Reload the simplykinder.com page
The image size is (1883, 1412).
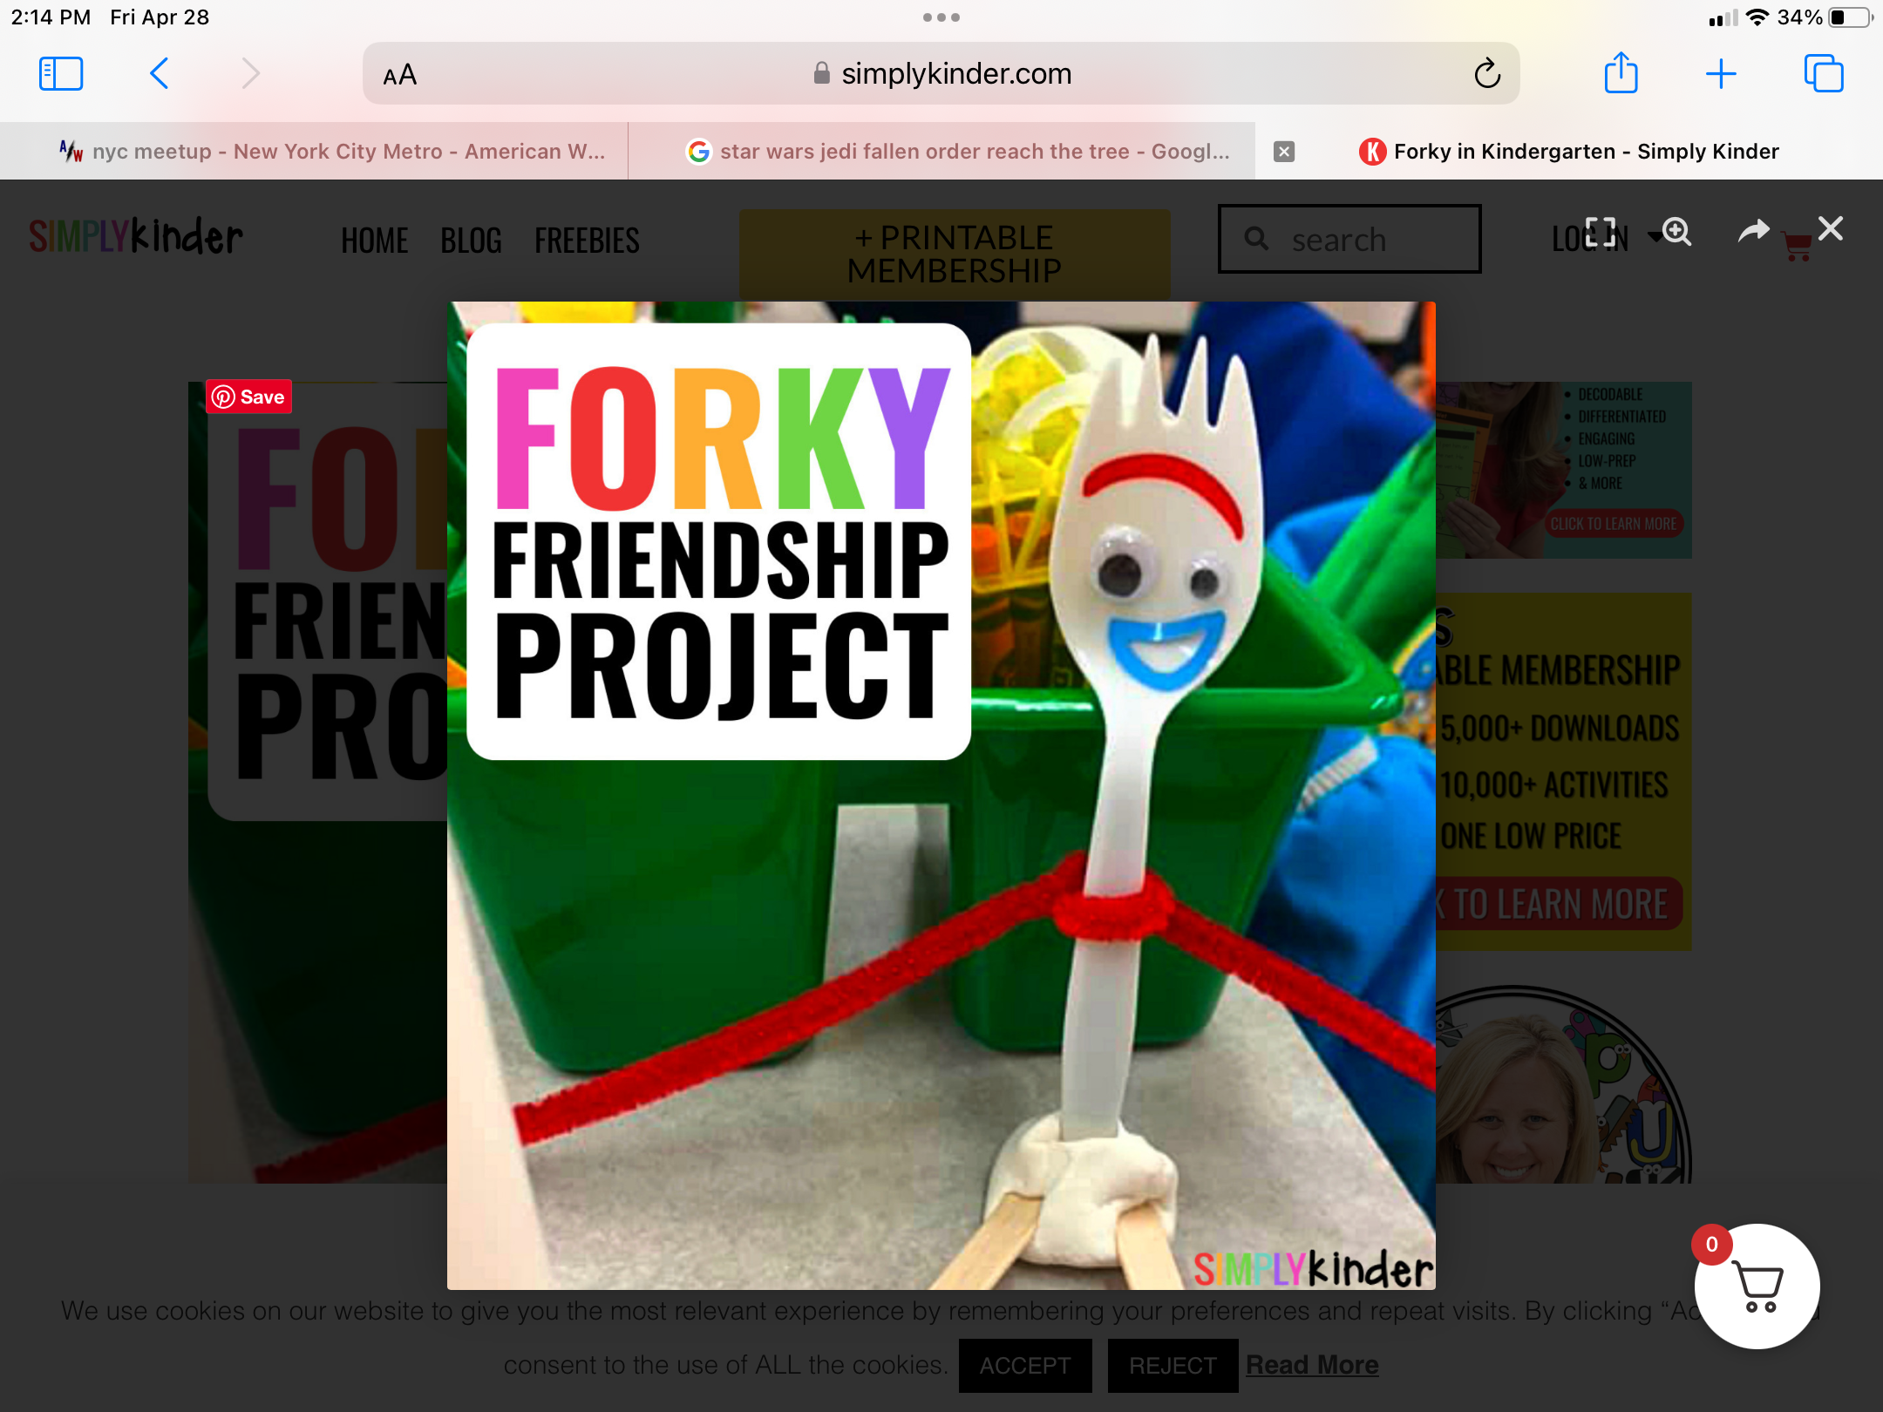(1487, 74)
